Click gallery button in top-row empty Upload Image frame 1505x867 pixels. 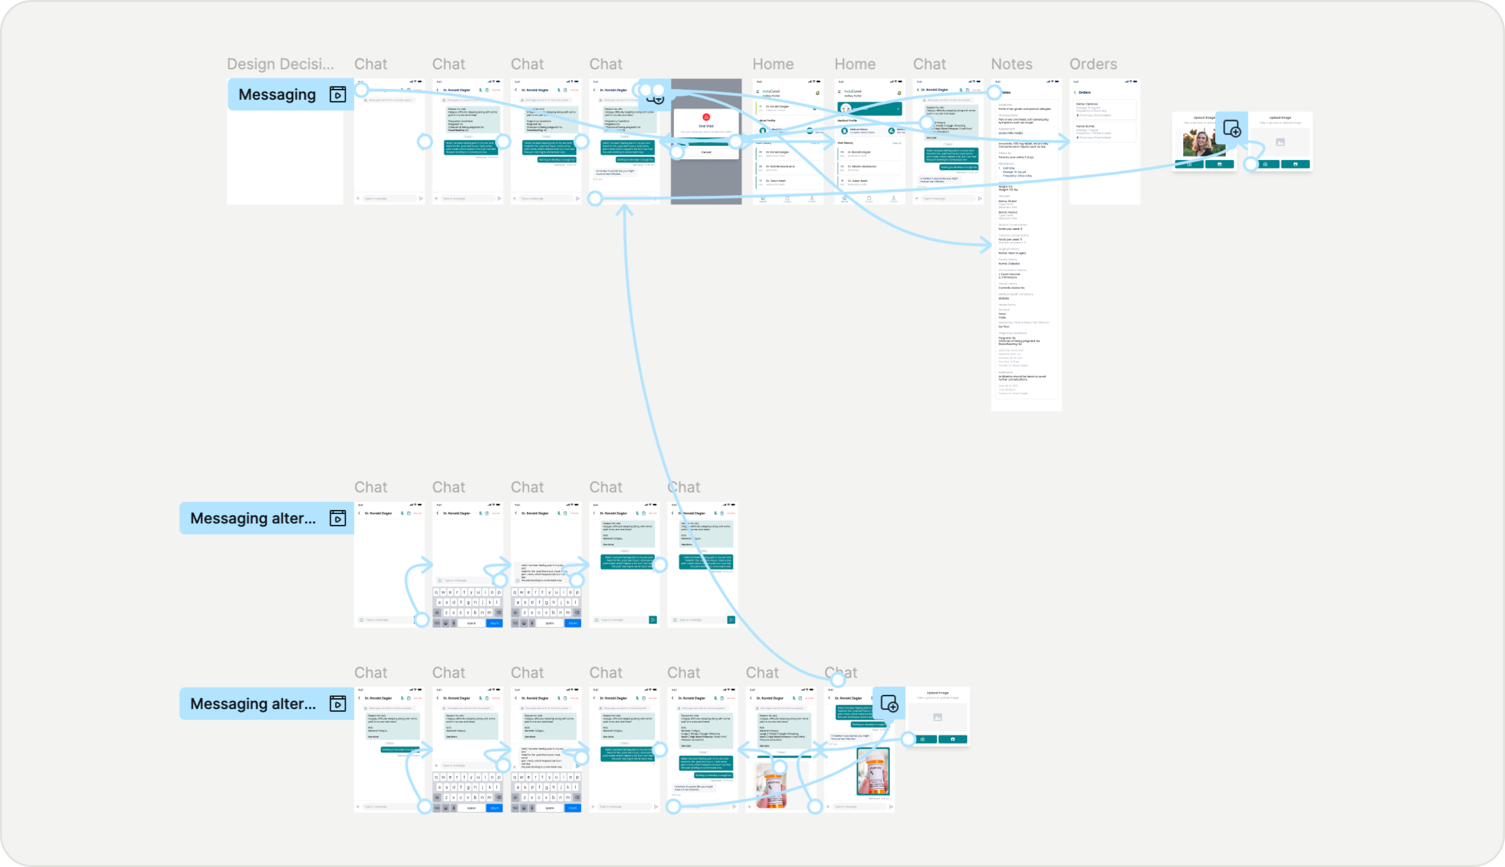click(1295, 164)
